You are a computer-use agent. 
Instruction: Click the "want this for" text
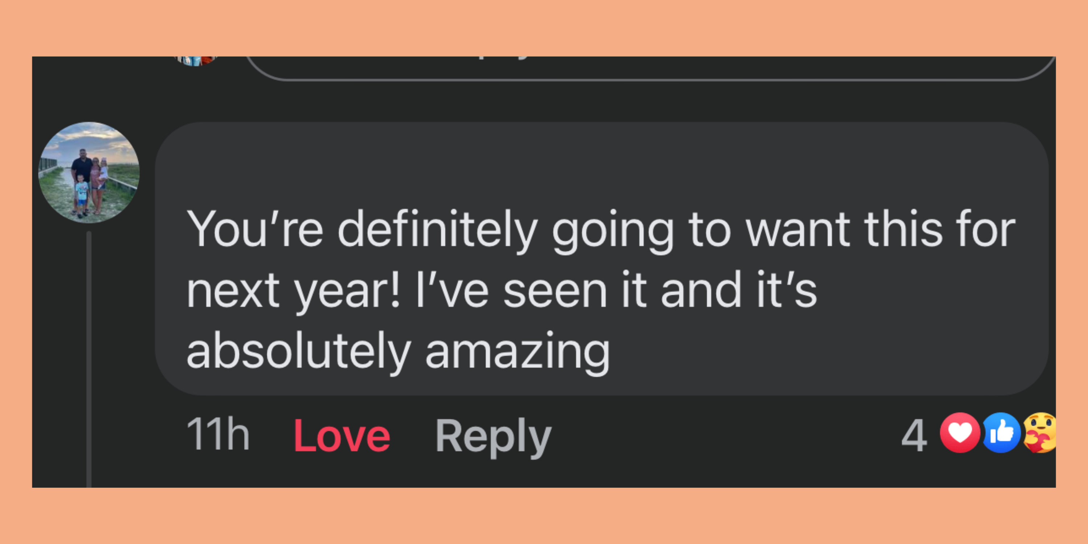click(x=881, y=229)
